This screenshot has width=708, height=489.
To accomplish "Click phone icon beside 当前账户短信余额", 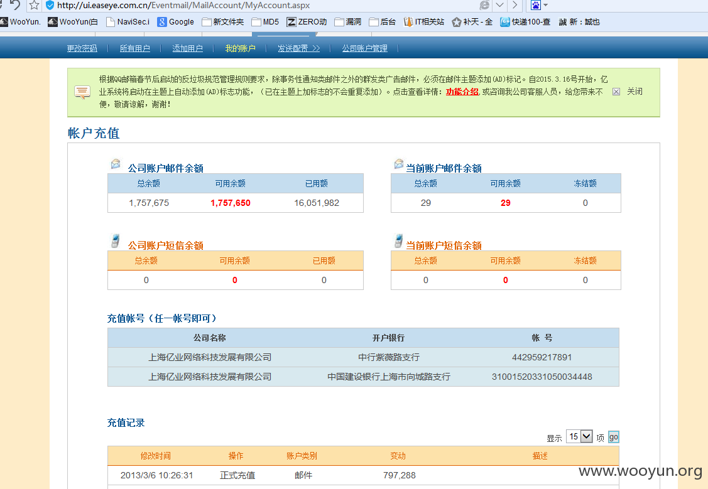I will coord(399,241).
